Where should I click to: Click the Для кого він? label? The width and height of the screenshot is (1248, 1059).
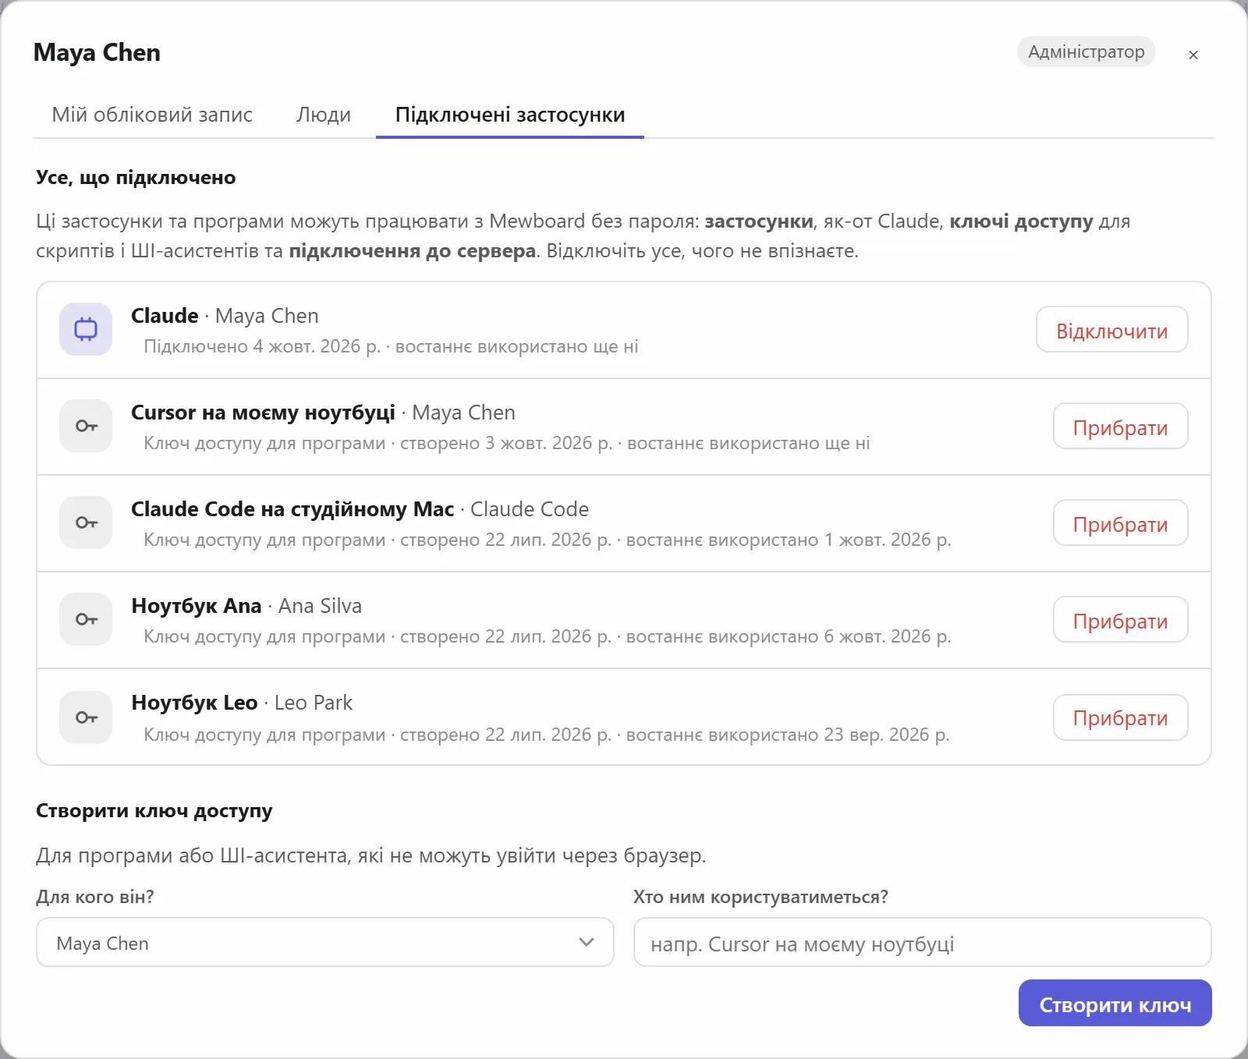pyautogui.click(x=95, y=897)
